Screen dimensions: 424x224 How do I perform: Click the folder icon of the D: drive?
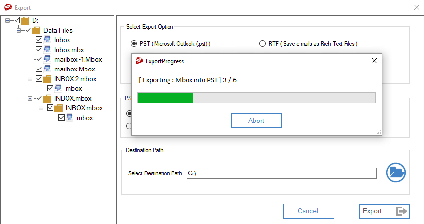25,20
